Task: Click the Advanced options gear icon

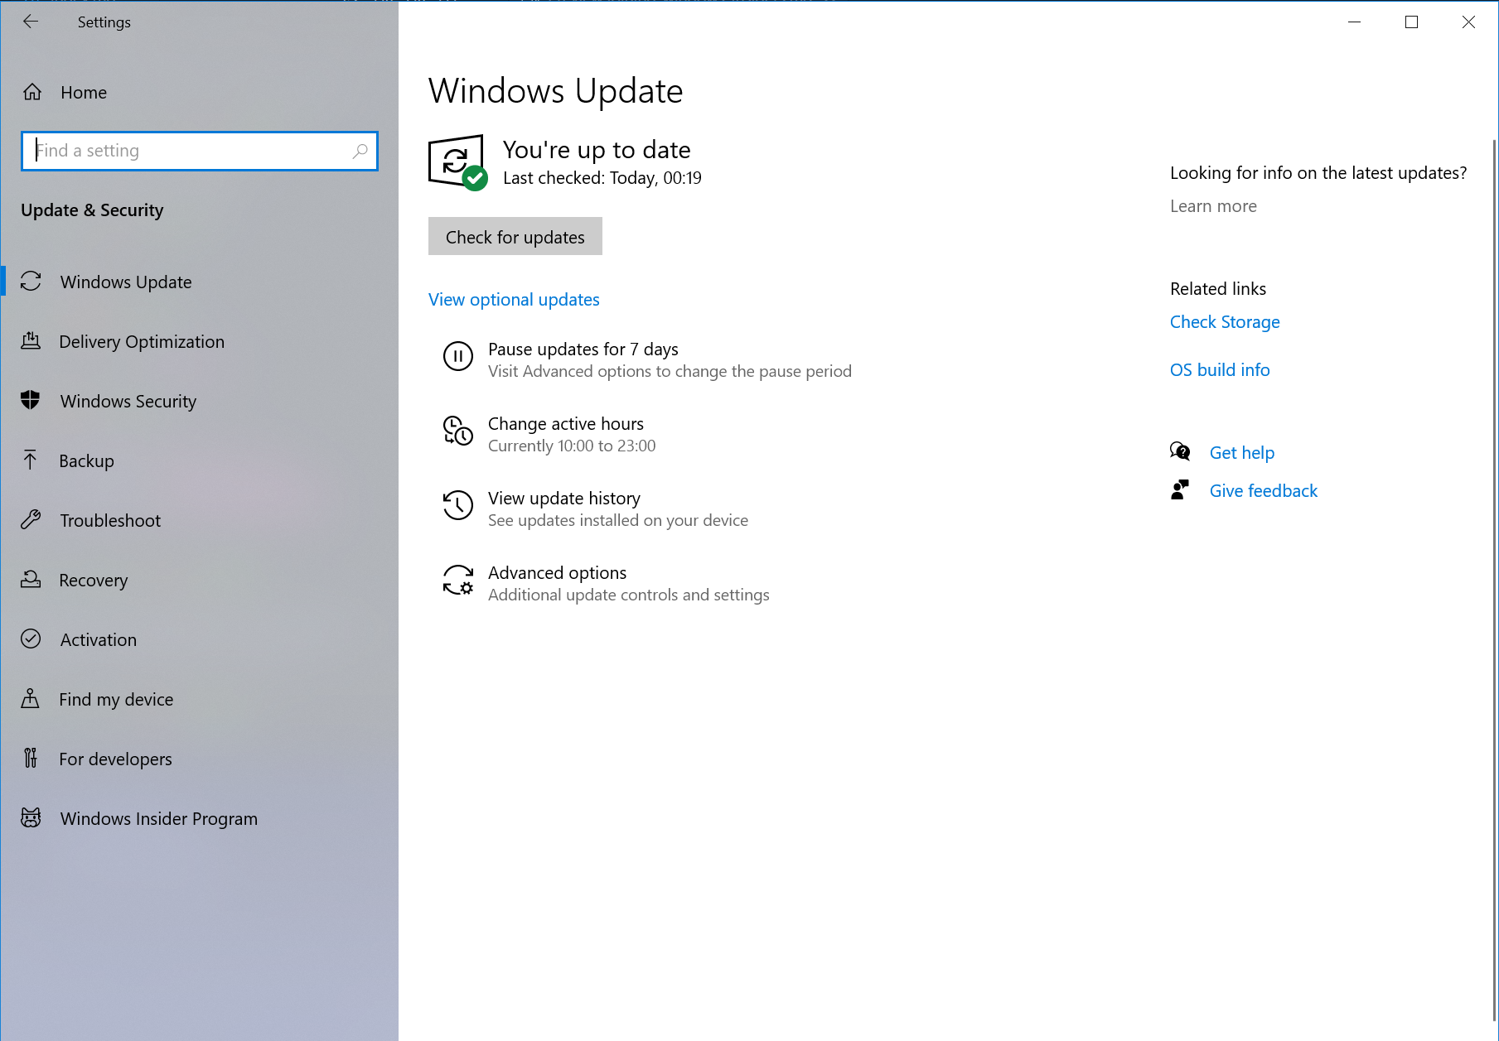Action: coord(457,581)
